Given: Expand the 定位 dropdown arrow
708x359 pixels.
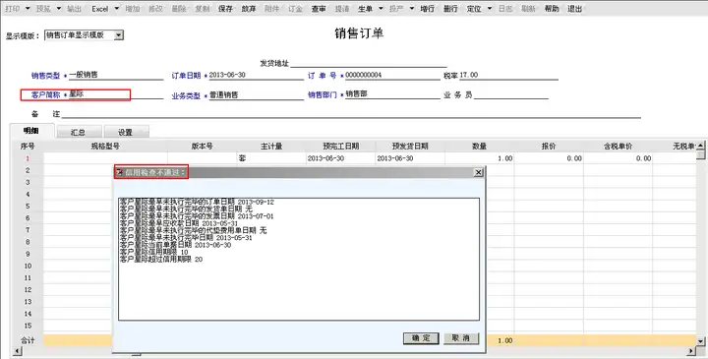Looking at the screenshot, I should [490, 9].
